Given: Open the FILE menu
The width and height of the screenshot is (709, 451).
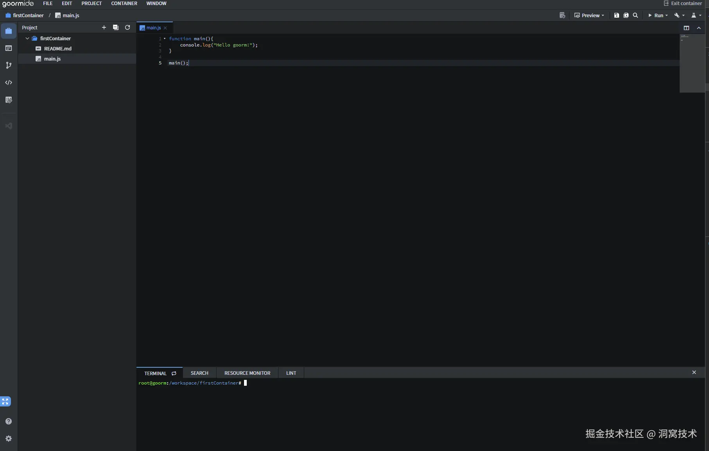Looking at the screenshot, I should coord(48,4).
